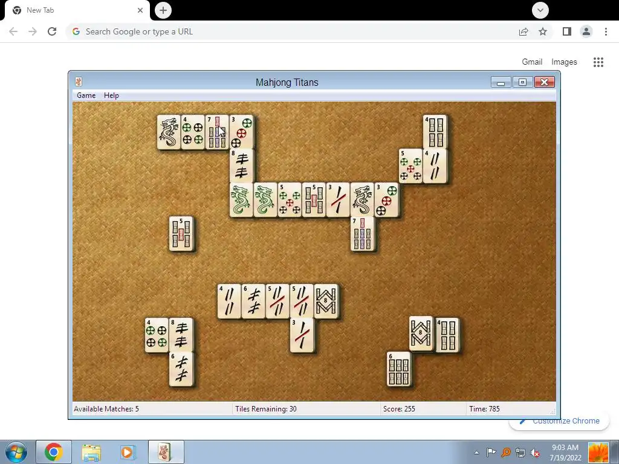Pick the isolated 5 bamboo tile

[x=181, y=234]
